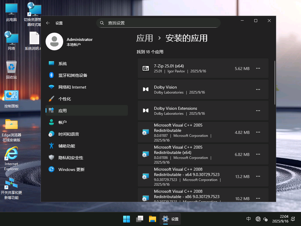Image resolution: width=301 pixels, height=226 pixels.
Task: Open 时间和语言 settings
Action: tap(87, 134)
